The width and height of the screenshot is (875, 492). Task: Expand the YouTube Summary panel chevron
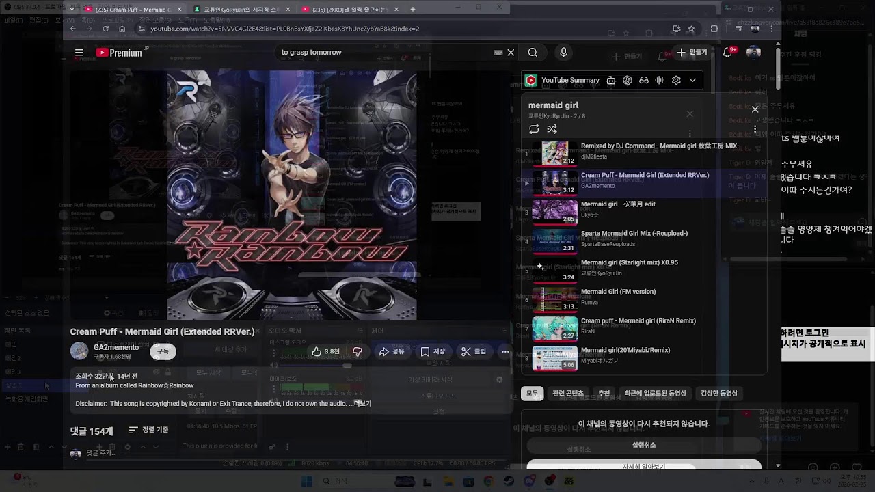tap(692, 80)
